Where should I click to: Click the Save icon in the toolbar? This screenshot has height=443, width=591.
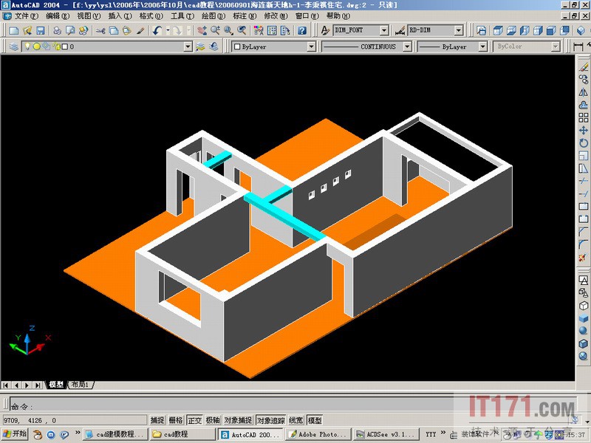40,30
